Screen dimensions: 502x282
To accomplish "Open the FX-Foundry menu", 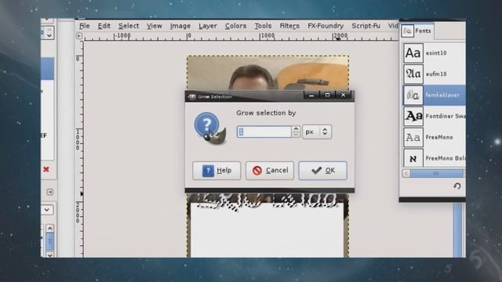I will [326, 26].
